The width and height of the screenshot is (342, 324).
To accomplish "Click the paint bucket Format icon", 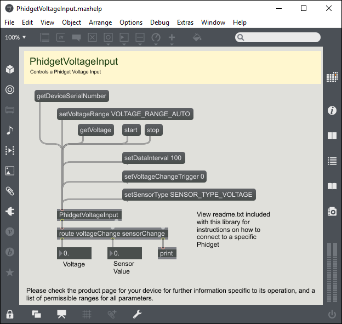I will tap(197, 37).
